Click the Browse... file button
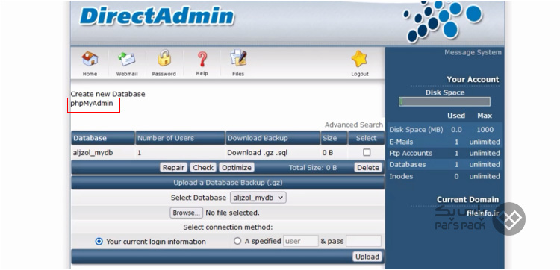560x270 pixels. point(187,213)
